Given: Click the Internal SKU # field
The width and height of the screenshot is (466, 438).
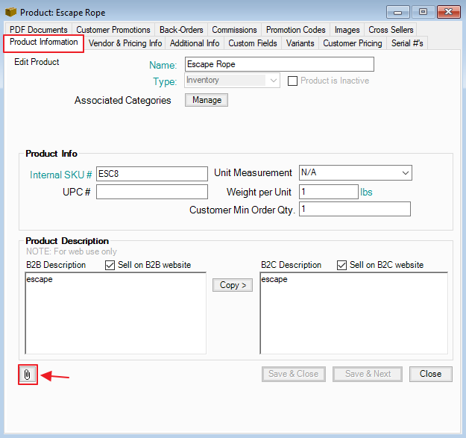Looking at the screenshot, I should (x=151, y=173).
